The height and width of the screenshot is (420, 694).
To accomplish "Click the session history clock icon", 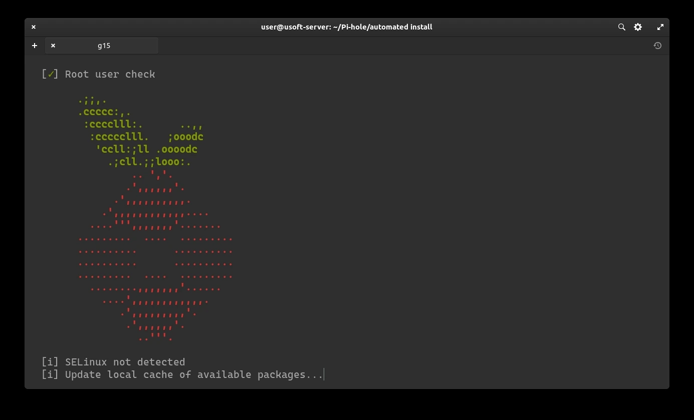I will [x=657, y=46].
